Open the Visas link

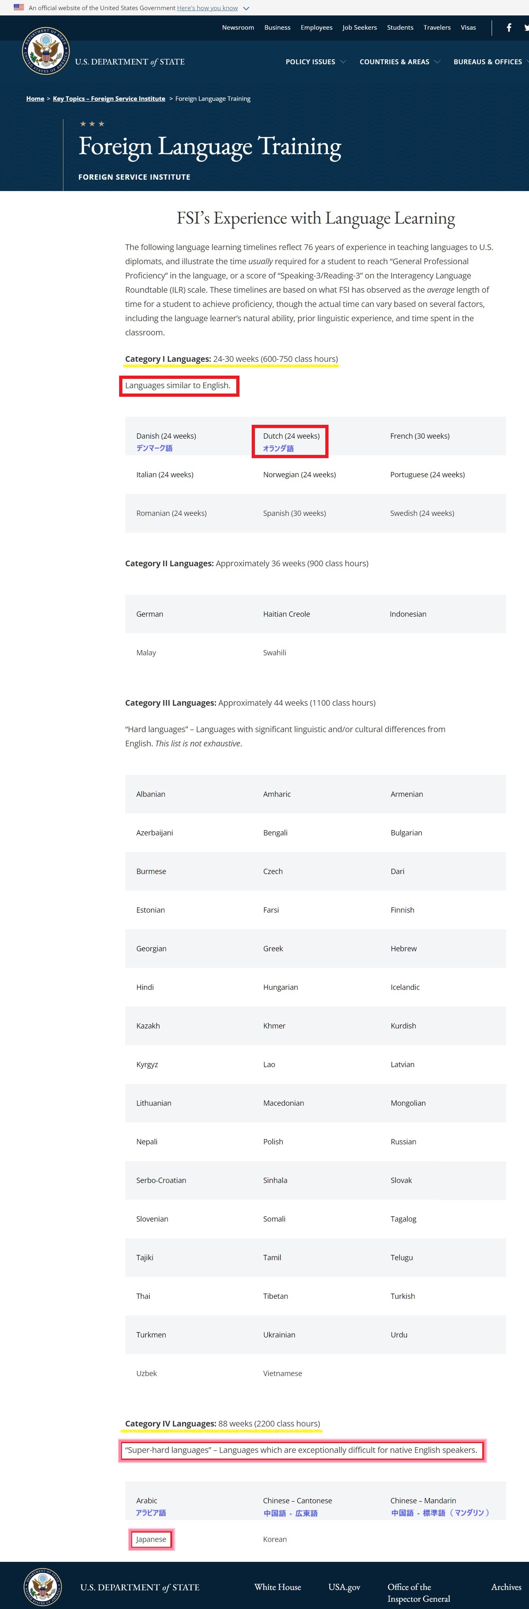[x=468, y=28]
